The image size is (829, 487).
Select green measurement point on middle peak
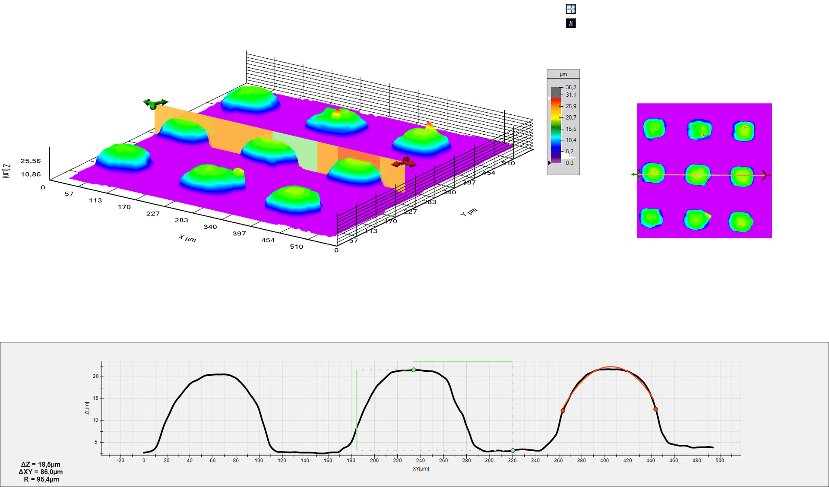coord(414,370)
